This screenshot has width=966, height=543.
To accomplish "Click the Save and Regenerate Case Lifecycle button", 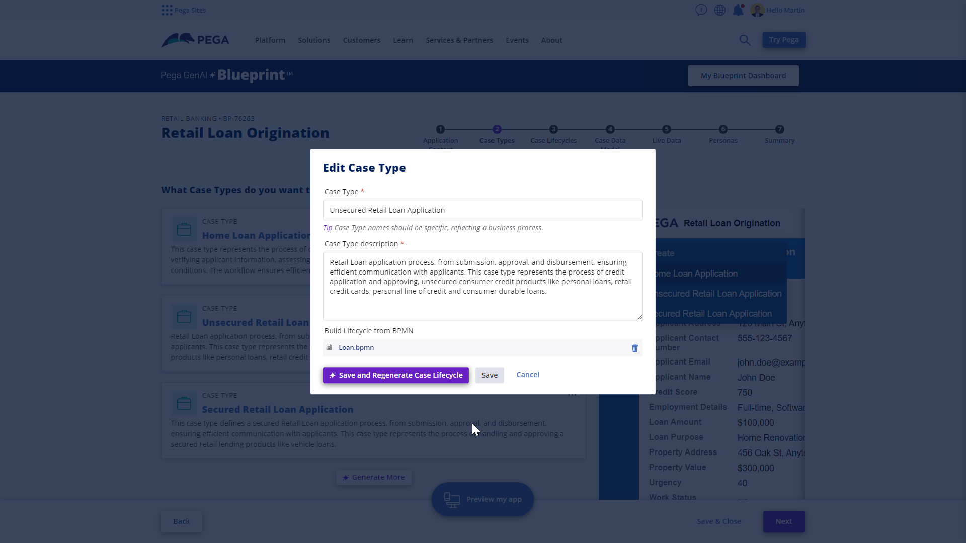I will point(396,375).
